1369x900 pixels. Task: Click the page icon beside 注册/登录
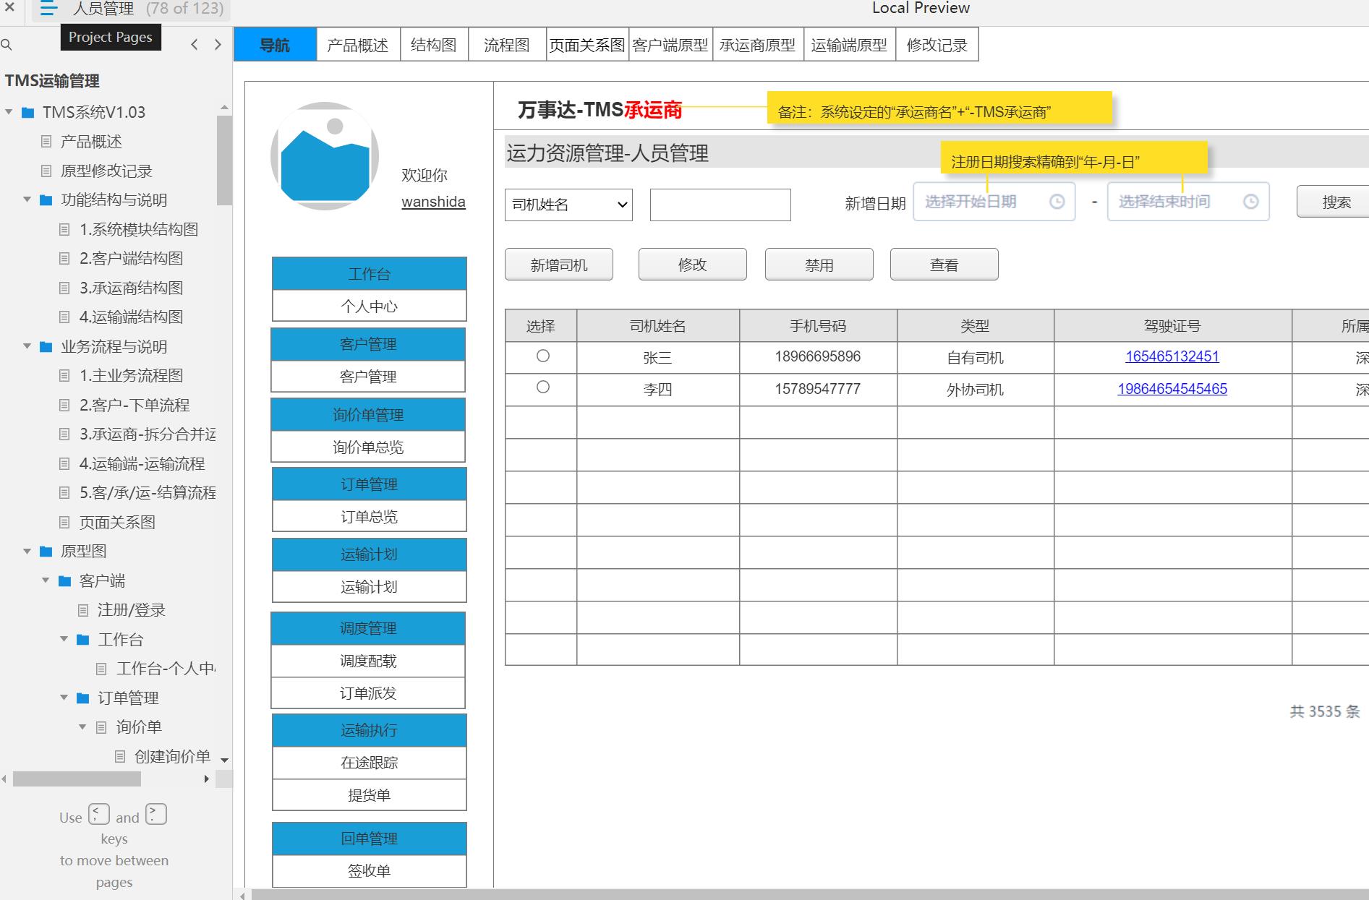(x=83, y=611)
